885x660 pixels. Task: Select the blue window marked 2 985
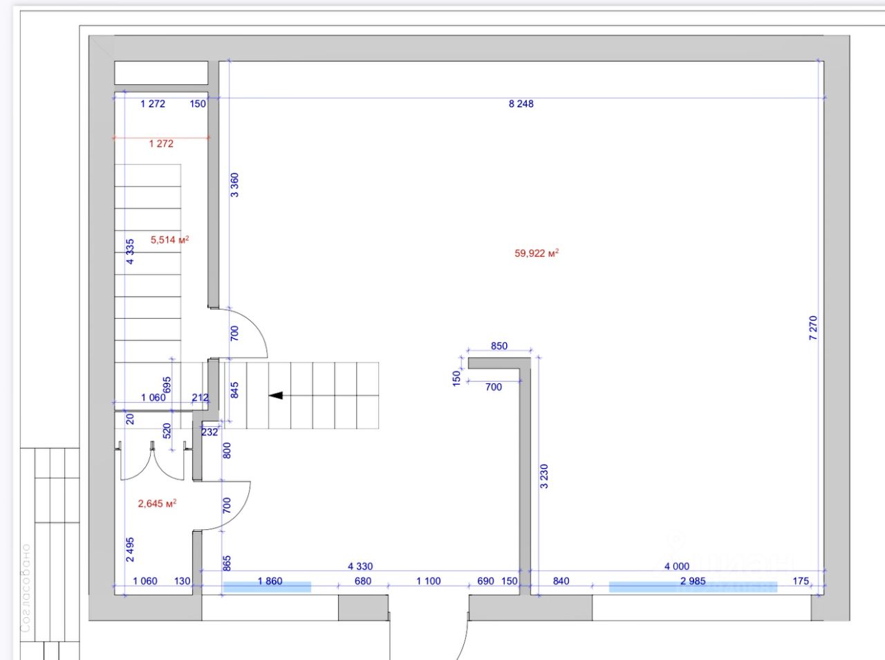point(693,587)
